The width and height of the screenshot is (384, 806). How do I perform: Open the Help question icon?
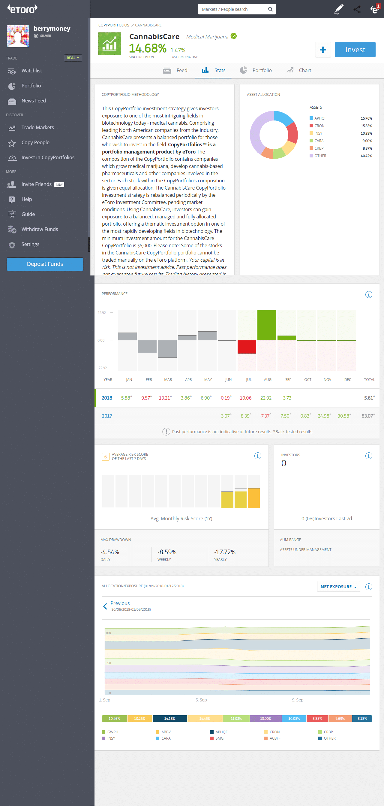click(12, 200)
